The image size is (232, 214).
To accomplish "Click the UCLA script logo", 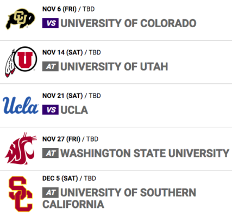I will (21, 106).
